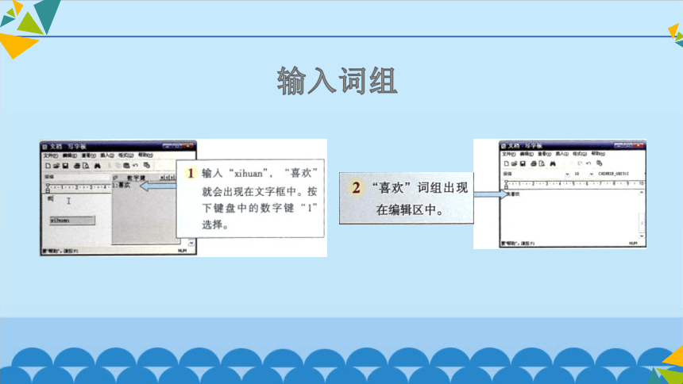
Task: Click the xihuan pinyin input box
Action: coord(71,221)
